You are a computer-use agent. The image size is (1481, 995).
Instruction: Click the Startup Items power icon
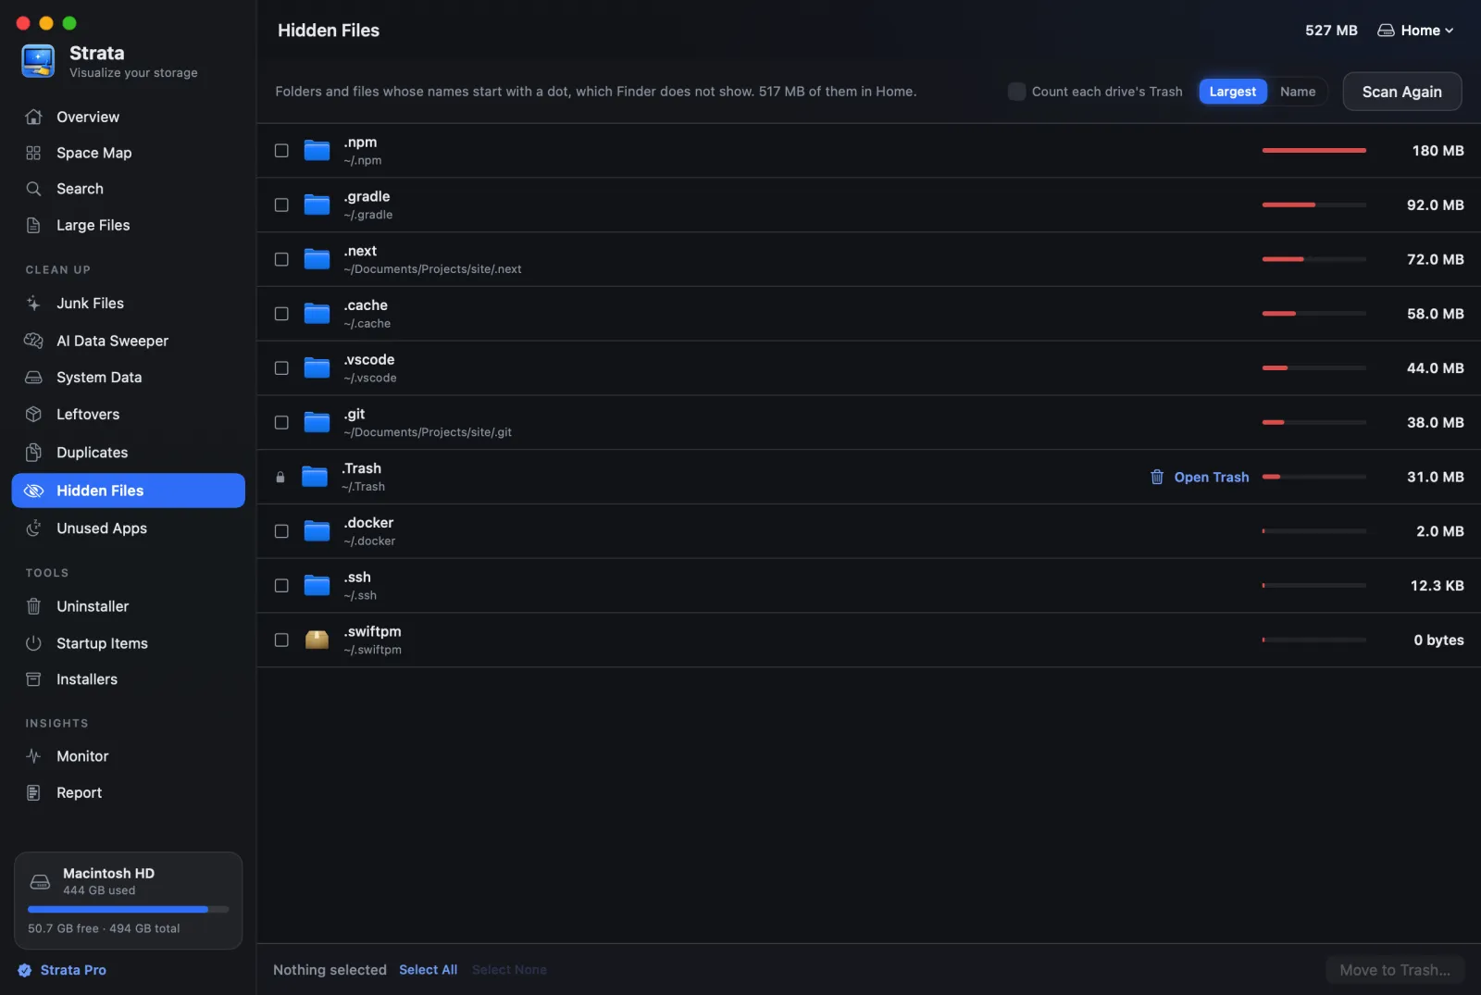(x=33, y=643)
